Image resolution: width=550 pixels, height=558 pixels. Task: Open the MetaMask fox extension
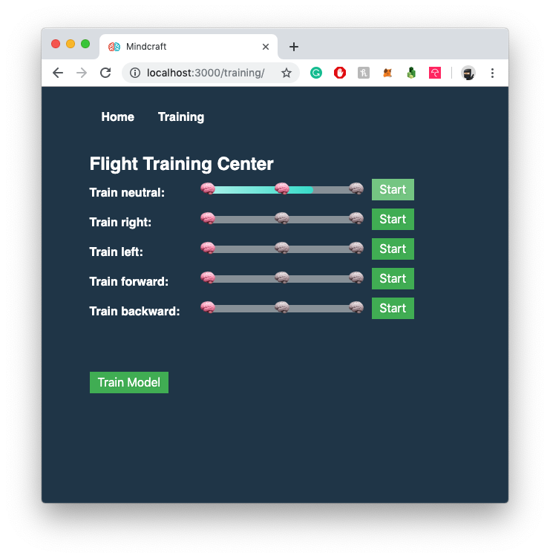click(387, 73)
